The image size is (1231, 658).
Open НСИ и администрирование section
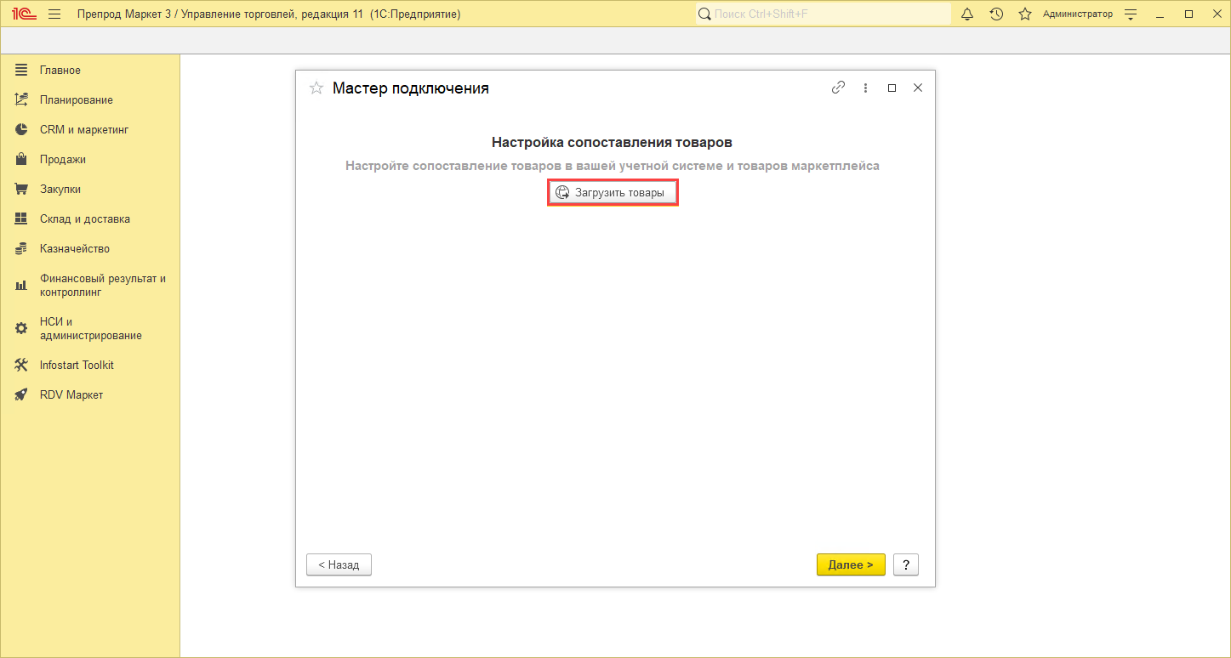[x=90, y=328]
